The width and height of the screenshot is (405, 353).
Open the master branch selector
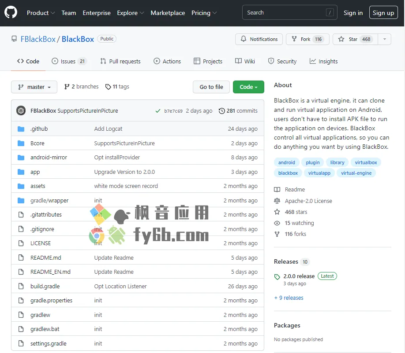tap(34, 87)
